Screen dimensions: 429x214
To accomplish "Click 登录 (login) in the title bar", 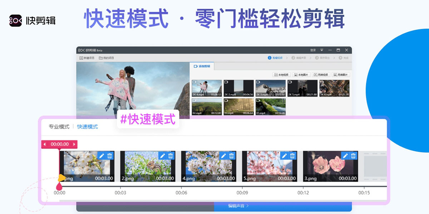I will [x=313, y=50].
